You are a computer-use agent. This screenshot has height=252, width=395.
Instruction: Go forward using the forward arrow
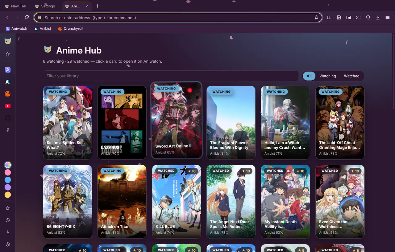[17, 18]
